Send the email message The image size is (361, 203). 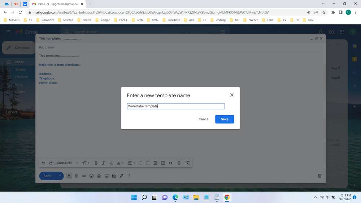pos(47,176)
